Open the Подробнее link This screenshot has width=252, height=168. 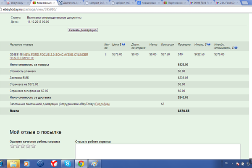pyautogui.click(x=102, y=104)
